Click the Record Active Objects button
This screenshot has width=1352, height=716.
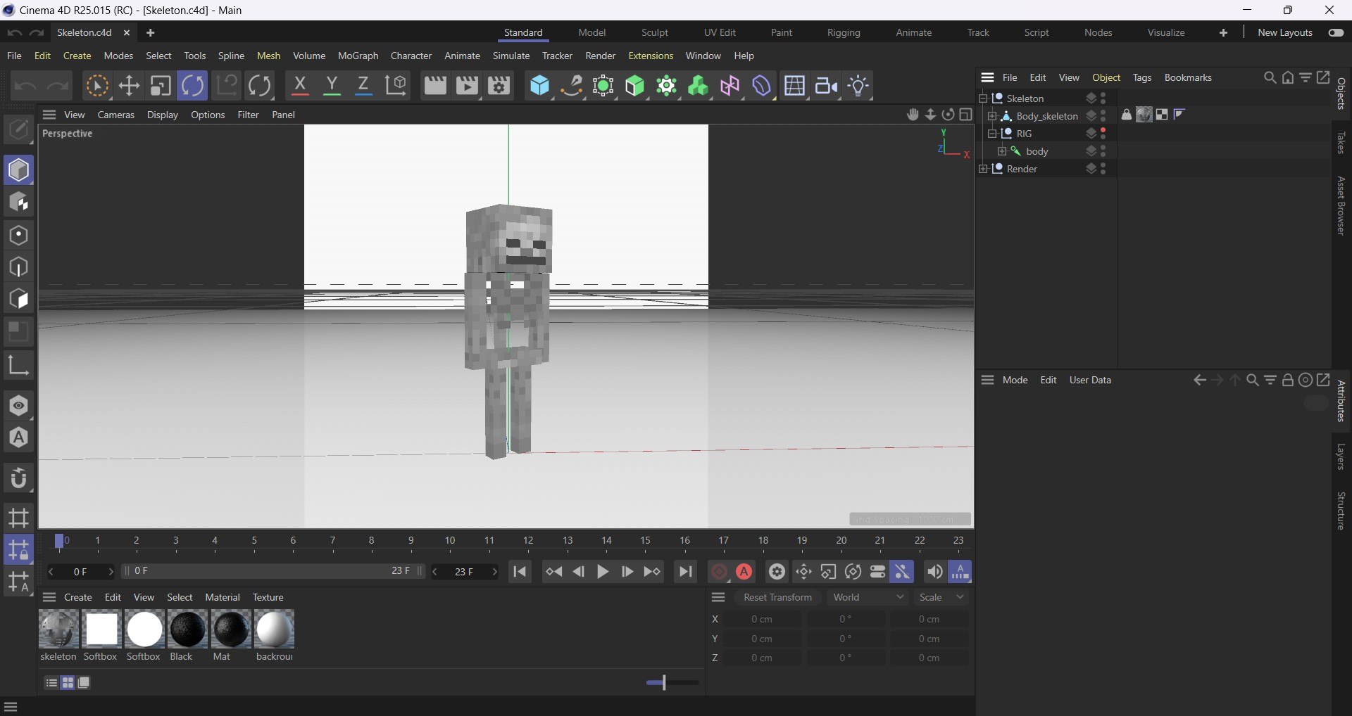pyautogui.click(x=719, y=572)
